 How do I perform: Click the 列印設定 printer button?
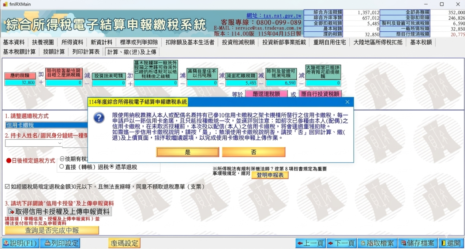coord(60,243)
